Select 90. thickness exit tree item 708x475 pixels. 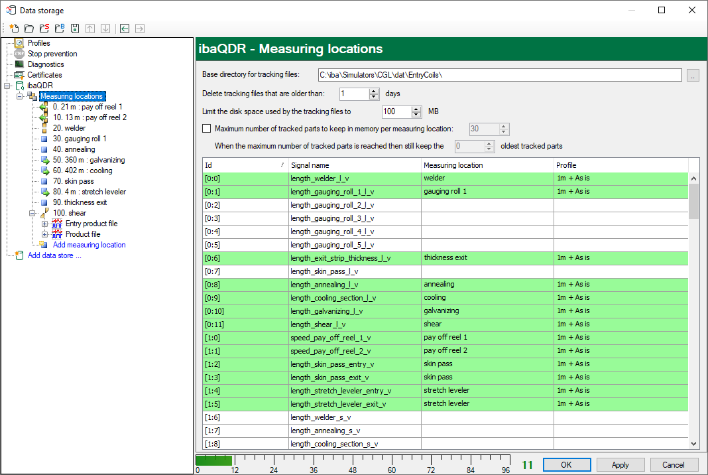click(80, 202)
